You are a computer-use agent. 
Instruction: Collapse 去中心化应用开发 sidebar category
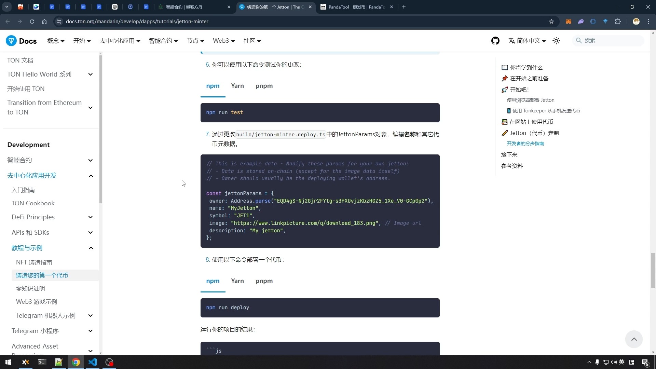click(91, 176)
